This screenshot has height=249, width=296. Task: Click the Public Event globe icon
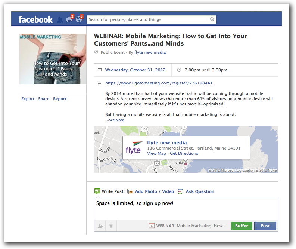96,52
